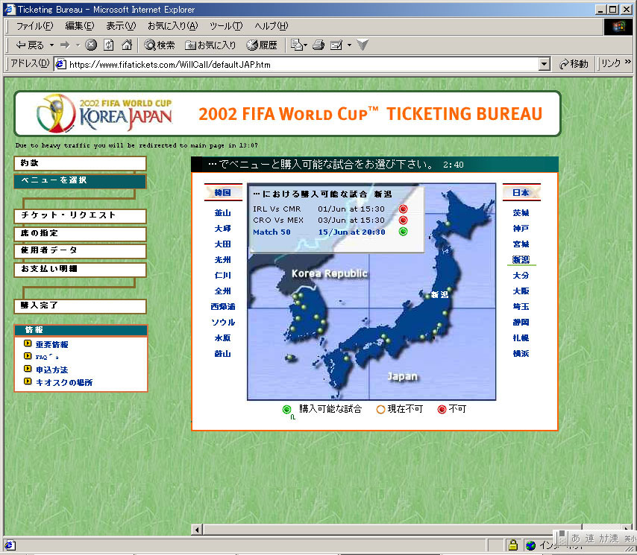Screen dimensions: 637x555
Task: Click the チケット・リクエスト step button
Action: point(80,215)
